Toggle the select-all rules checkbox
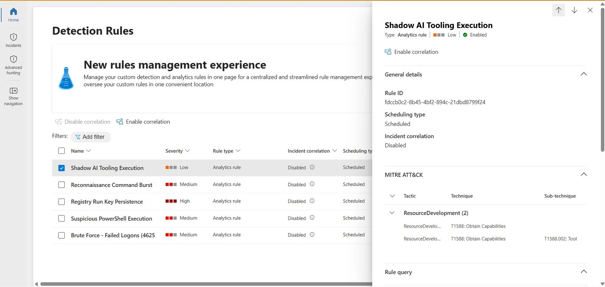Viewport: 605px width, 287px height. tap(62, 151)
